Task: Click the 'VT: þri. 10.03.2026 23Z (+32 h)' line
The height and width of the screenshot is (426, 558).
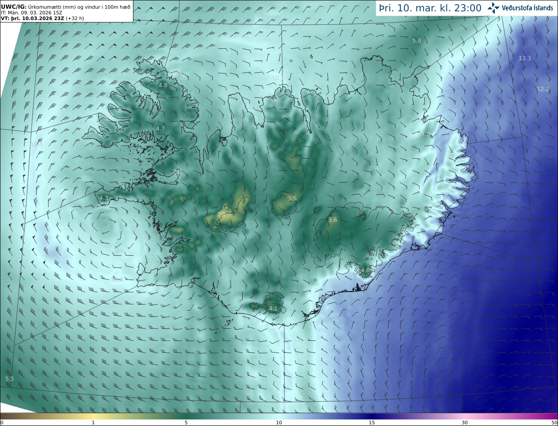Action: point(43,18)
